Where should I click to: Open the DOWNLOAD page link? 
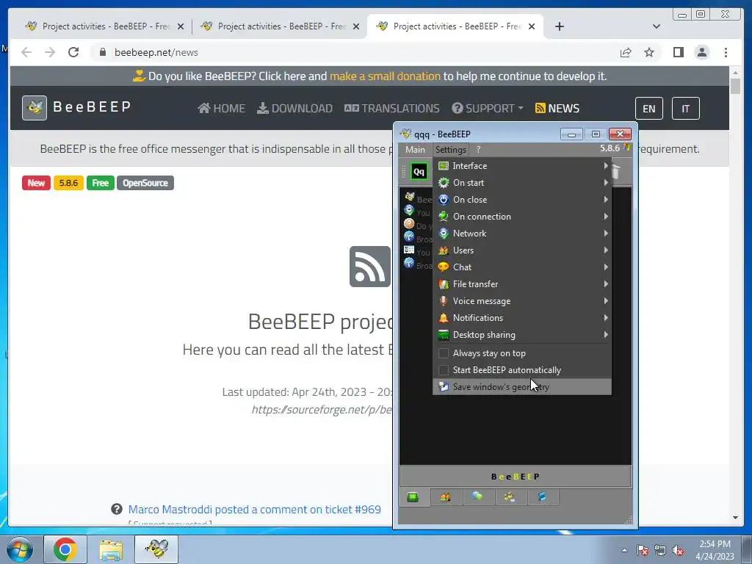click(x=295, y=109)
